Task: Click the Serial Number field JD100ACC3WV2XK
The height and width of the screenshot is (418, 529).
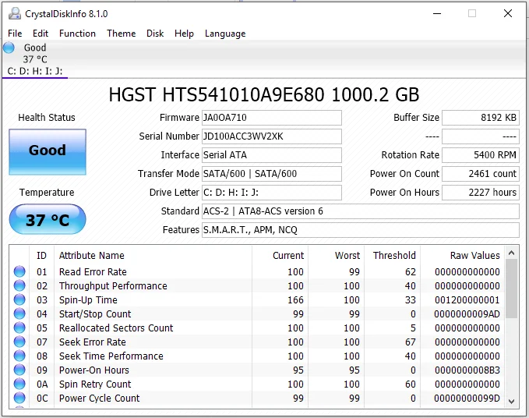Action: pyautogui.click(x=272, y=136)
